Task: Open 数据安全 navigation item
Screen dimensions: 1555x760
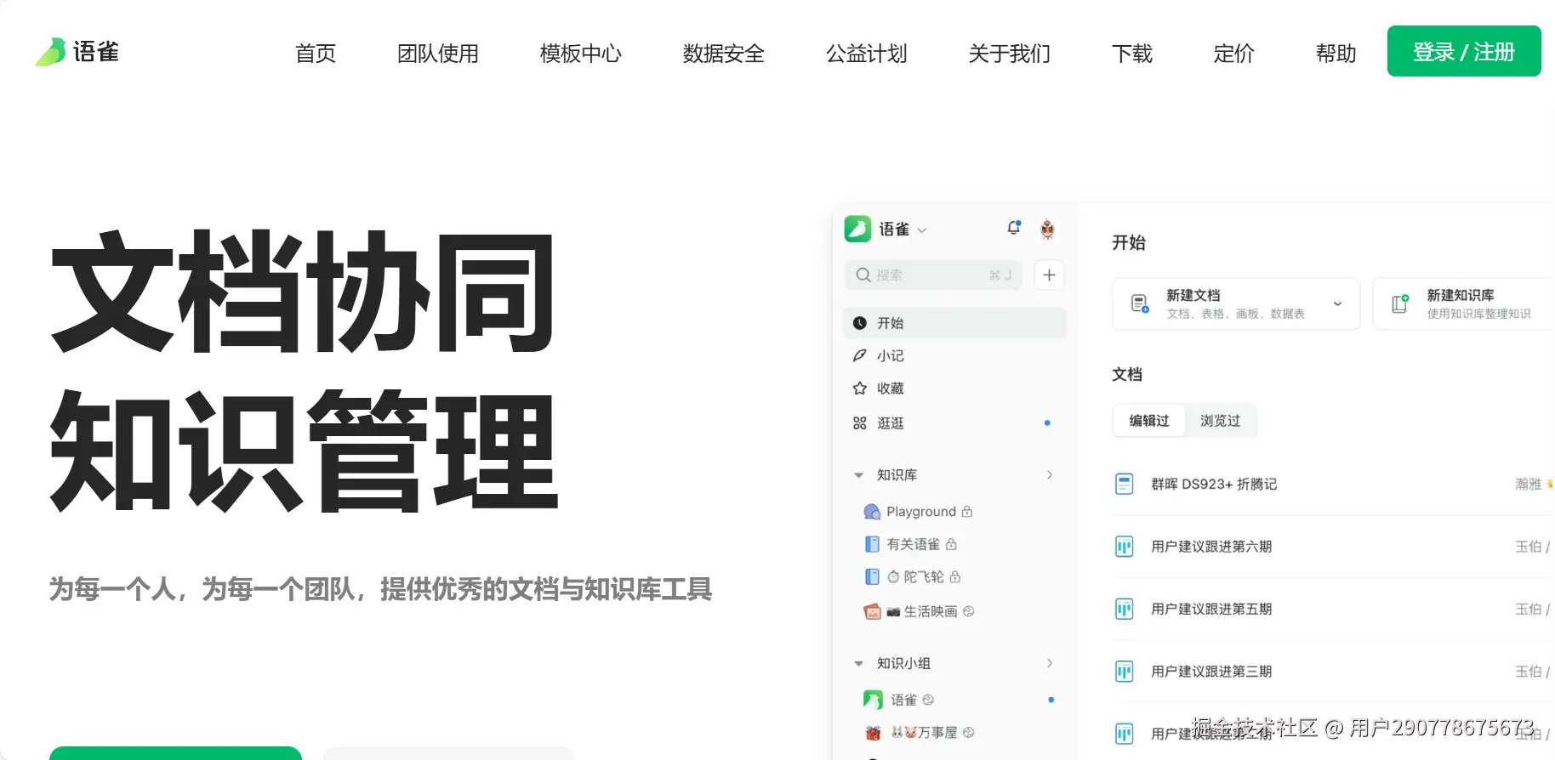Action: pos(724,54)
